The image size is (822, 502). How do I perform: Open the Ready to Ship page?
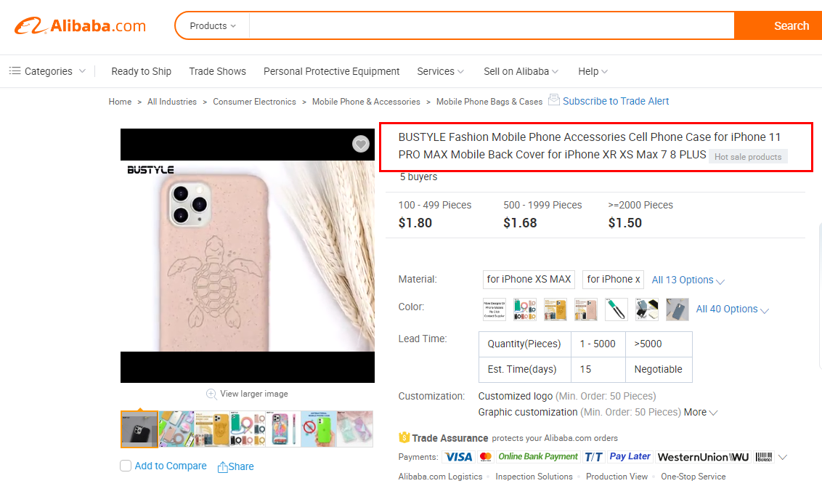tap(141, 71)
